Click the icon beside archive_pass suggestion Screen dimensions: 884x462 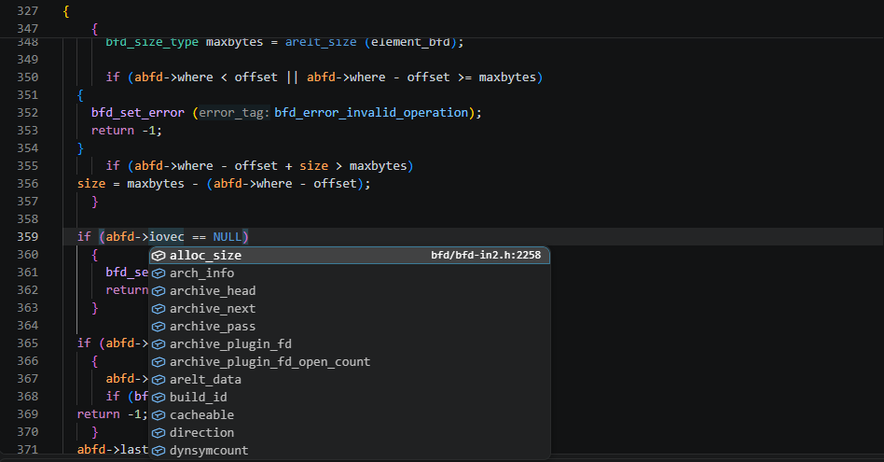coord(159,327)
